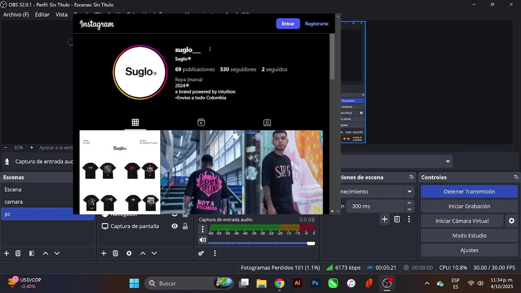Open Adobe Illustrator from the taskbar
Image resolution: width=521 pixels, height=293 pixels.
pyautogui.click(x=297, y=283)
